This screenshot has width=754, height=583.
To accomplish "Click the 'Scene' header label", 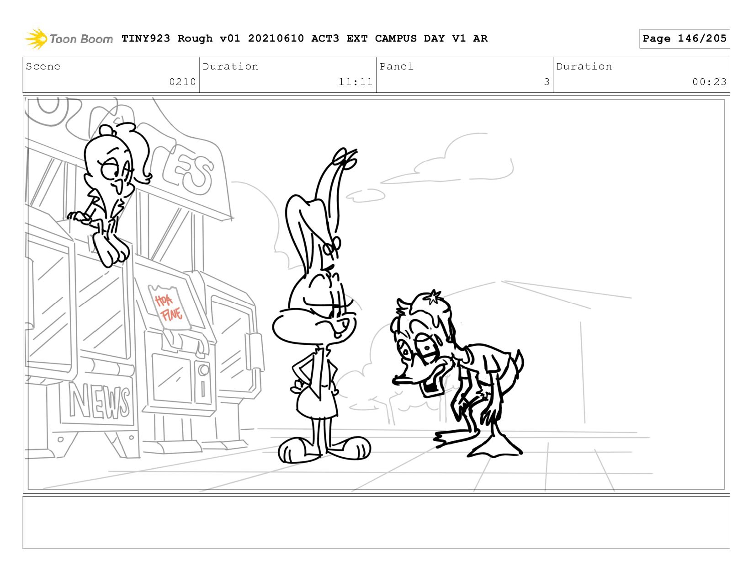I will coord(43,66).
